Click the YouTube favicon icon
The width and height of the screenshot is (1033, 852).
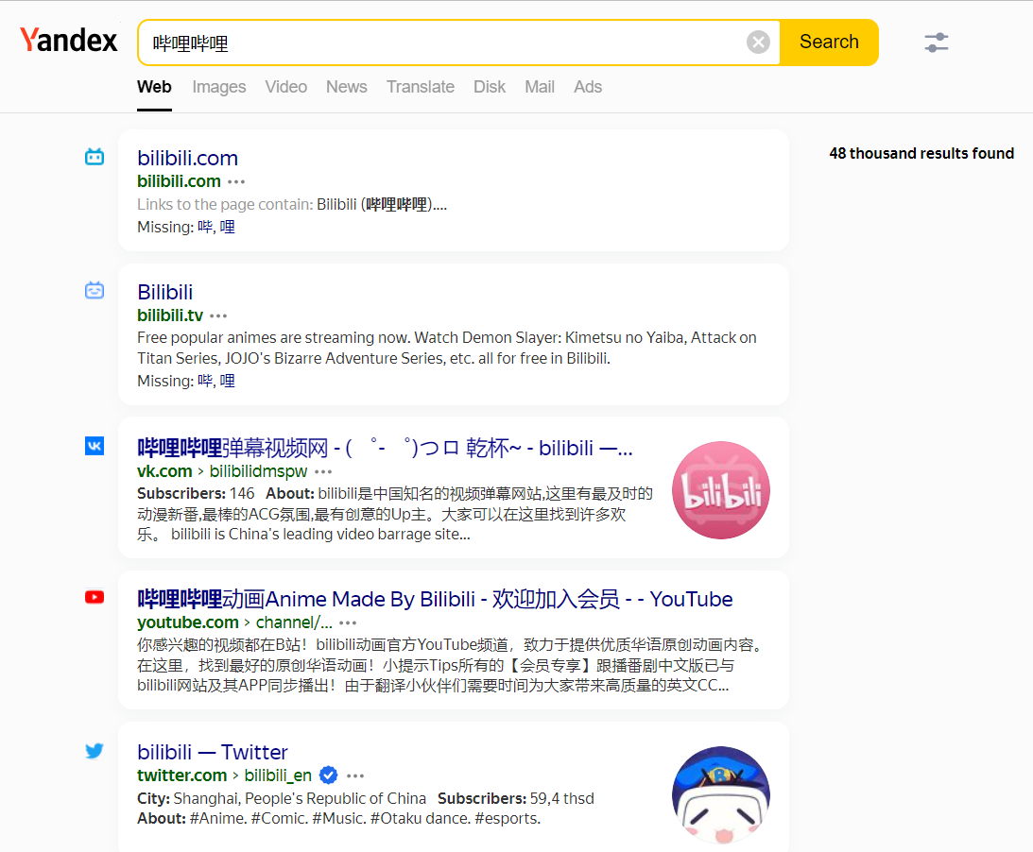[x=95, y=597]
